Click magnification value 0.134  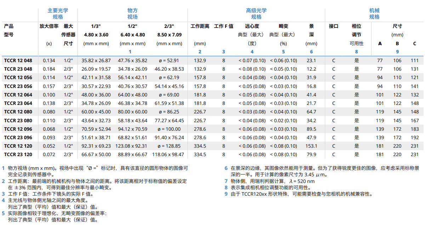pyautogui.click(x=49, y=60)
